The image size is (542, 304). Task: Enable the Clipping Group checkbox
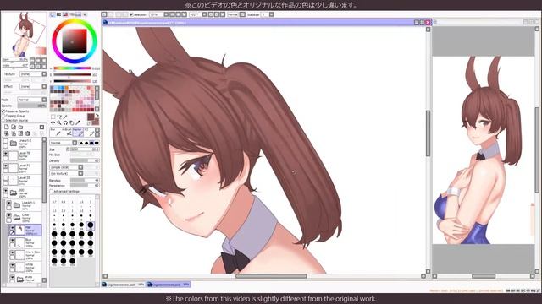pyautogui.click(x=3, y=116)
